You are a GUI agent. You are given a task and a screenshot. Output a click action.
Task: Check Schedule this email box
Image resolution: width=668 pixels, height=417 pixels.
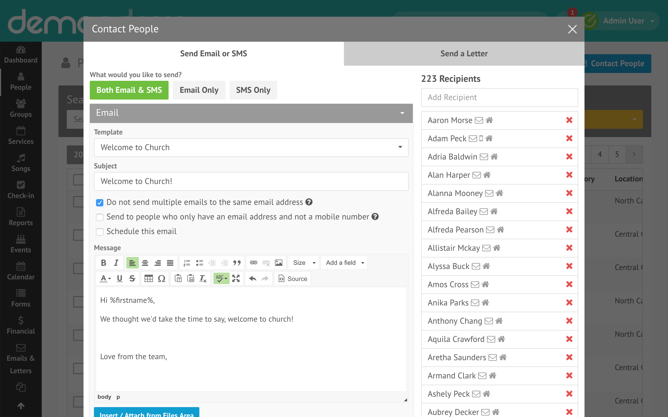coord(100,232)
